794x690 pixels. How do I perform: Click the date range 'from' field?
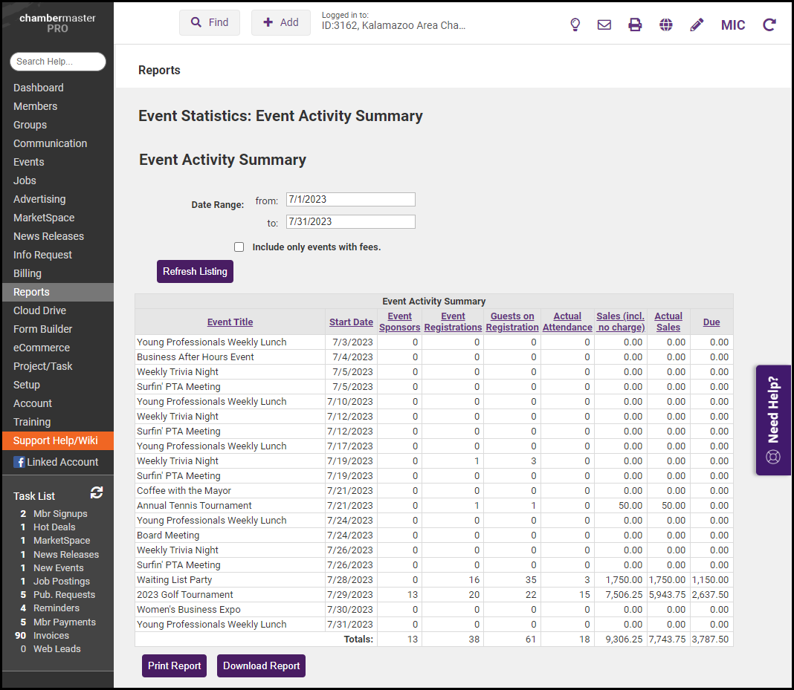click(350, 200)
